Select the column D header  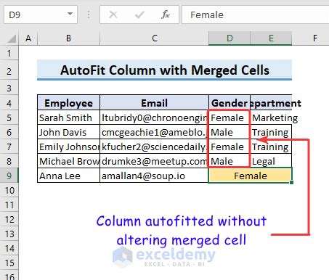click(230, 38)
